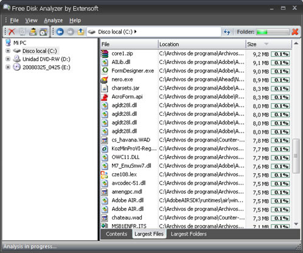Click the KozMinProVI-Reg font icon
Viewport: 303px width, 253px height.
pyautogui.click(x=105, y=149)
